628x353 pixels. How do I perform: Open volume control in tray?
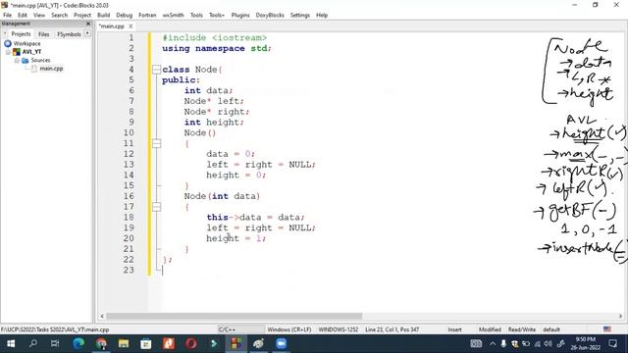click(x=548, y=343)
